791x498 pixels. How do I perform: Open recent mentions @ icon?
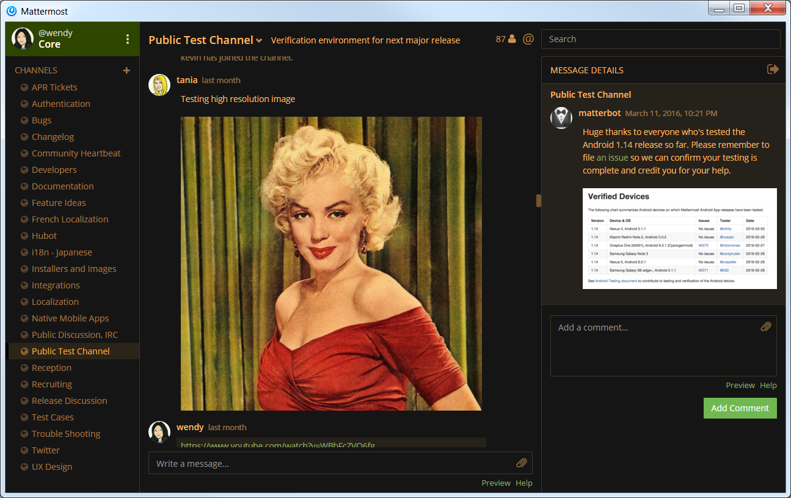click(528, 39)
